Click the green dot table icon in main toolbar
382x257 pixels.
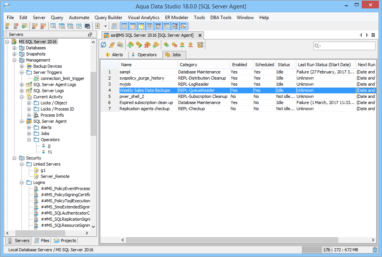click(25, 26)
